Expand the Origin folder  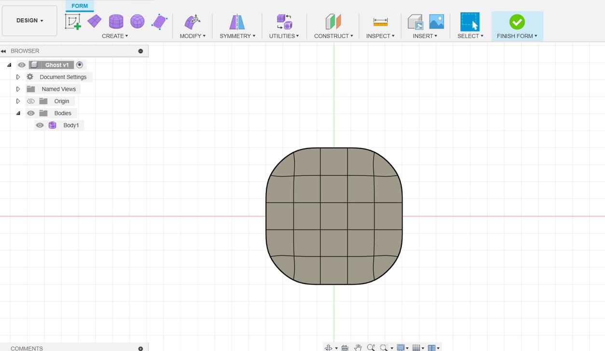coord(18,101)
